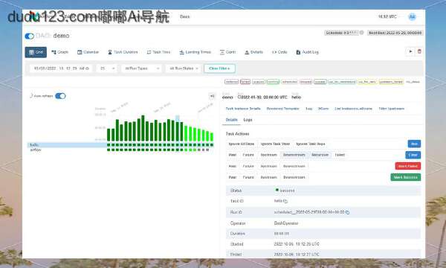Copy the Task ID with copy icon
This screenshot has height=268, width=446.
[285, 201]
